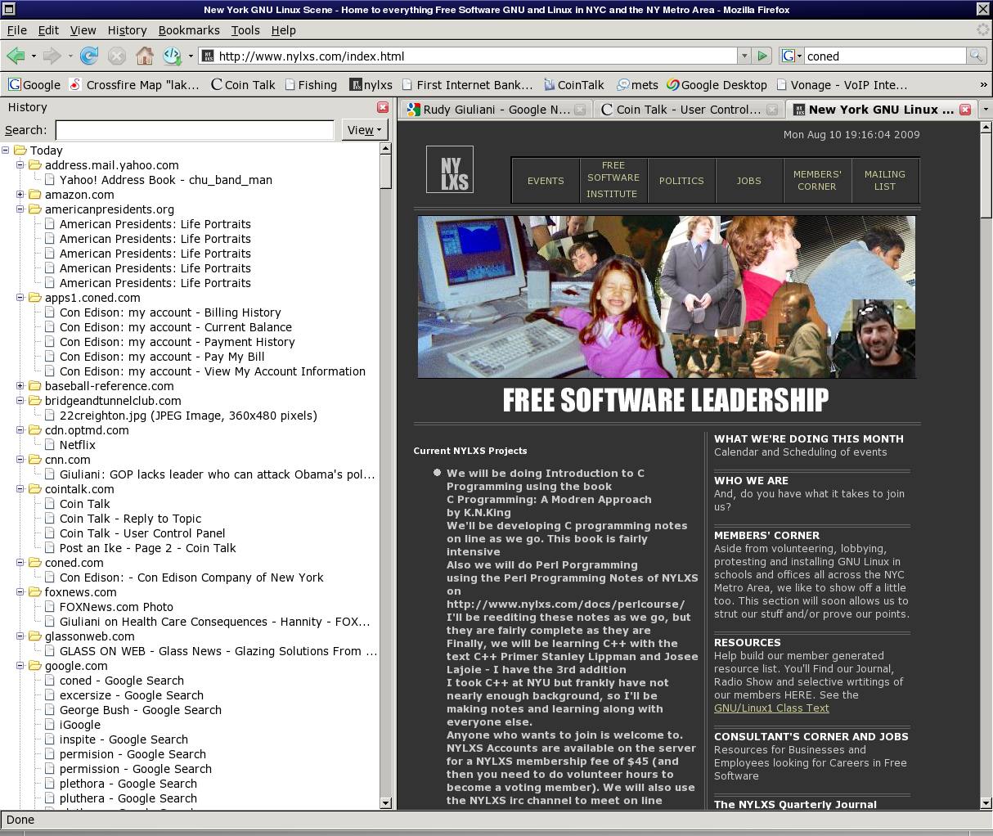Click the web page vertical scrollbar

pyautogui.click(x=986, y=465)
